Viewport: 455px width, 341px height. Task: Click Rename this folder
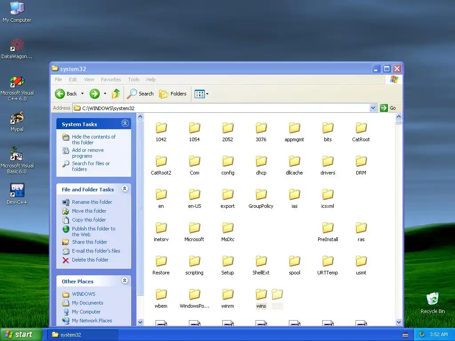92,202
